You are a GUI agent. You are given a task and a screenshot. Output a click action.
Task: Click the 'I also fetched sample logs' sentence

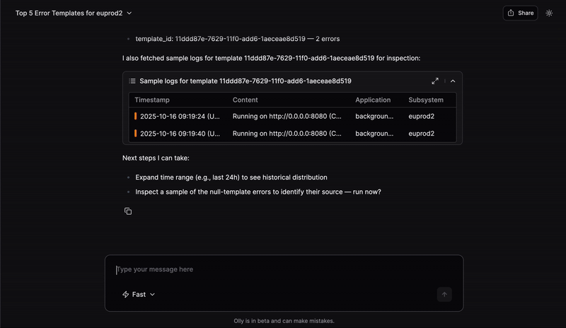[272, 58]
